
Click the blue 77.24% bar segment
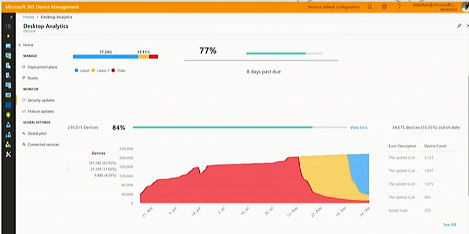click(x=105, y=57)
